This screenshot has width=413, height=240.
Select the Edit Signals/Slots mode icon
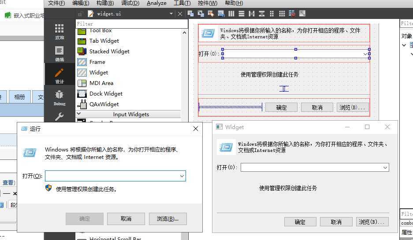[201, 14]
